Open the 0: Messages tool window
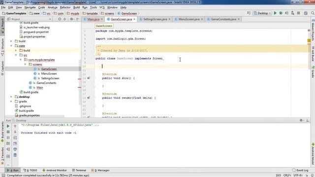The width and height of the screenshot is (315, 177). [100, 170]
